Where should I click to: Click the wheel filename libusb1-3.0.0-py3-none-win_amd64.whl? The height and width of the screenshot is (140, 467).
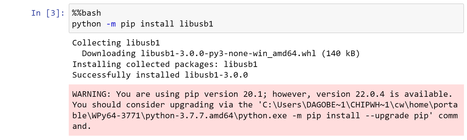click(228, 53)
